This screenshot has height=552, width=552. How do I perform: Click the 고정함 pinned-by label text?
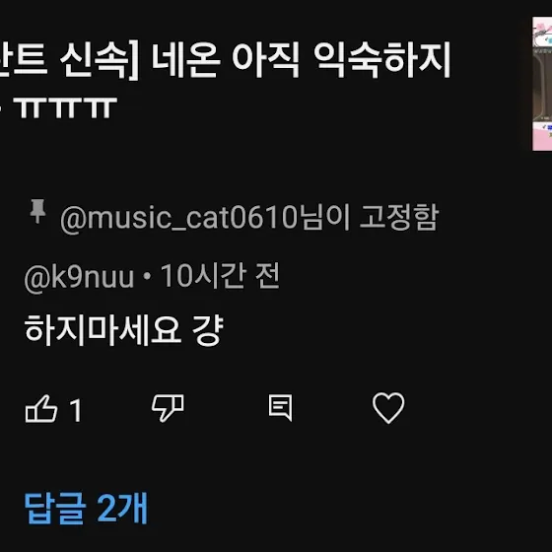(x=399, y=217)
